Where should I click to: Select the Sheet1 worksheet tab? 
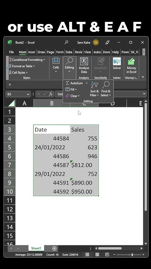(36, 248)
